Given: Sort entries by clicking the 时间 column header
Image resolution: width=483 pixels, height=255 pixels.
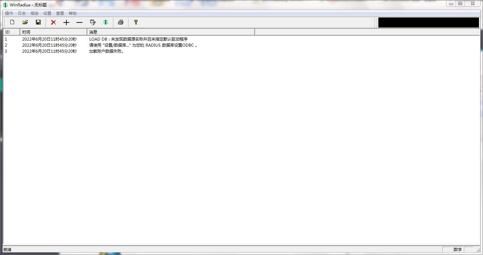Looking at the screenshot, I should (x=26, y=32).
